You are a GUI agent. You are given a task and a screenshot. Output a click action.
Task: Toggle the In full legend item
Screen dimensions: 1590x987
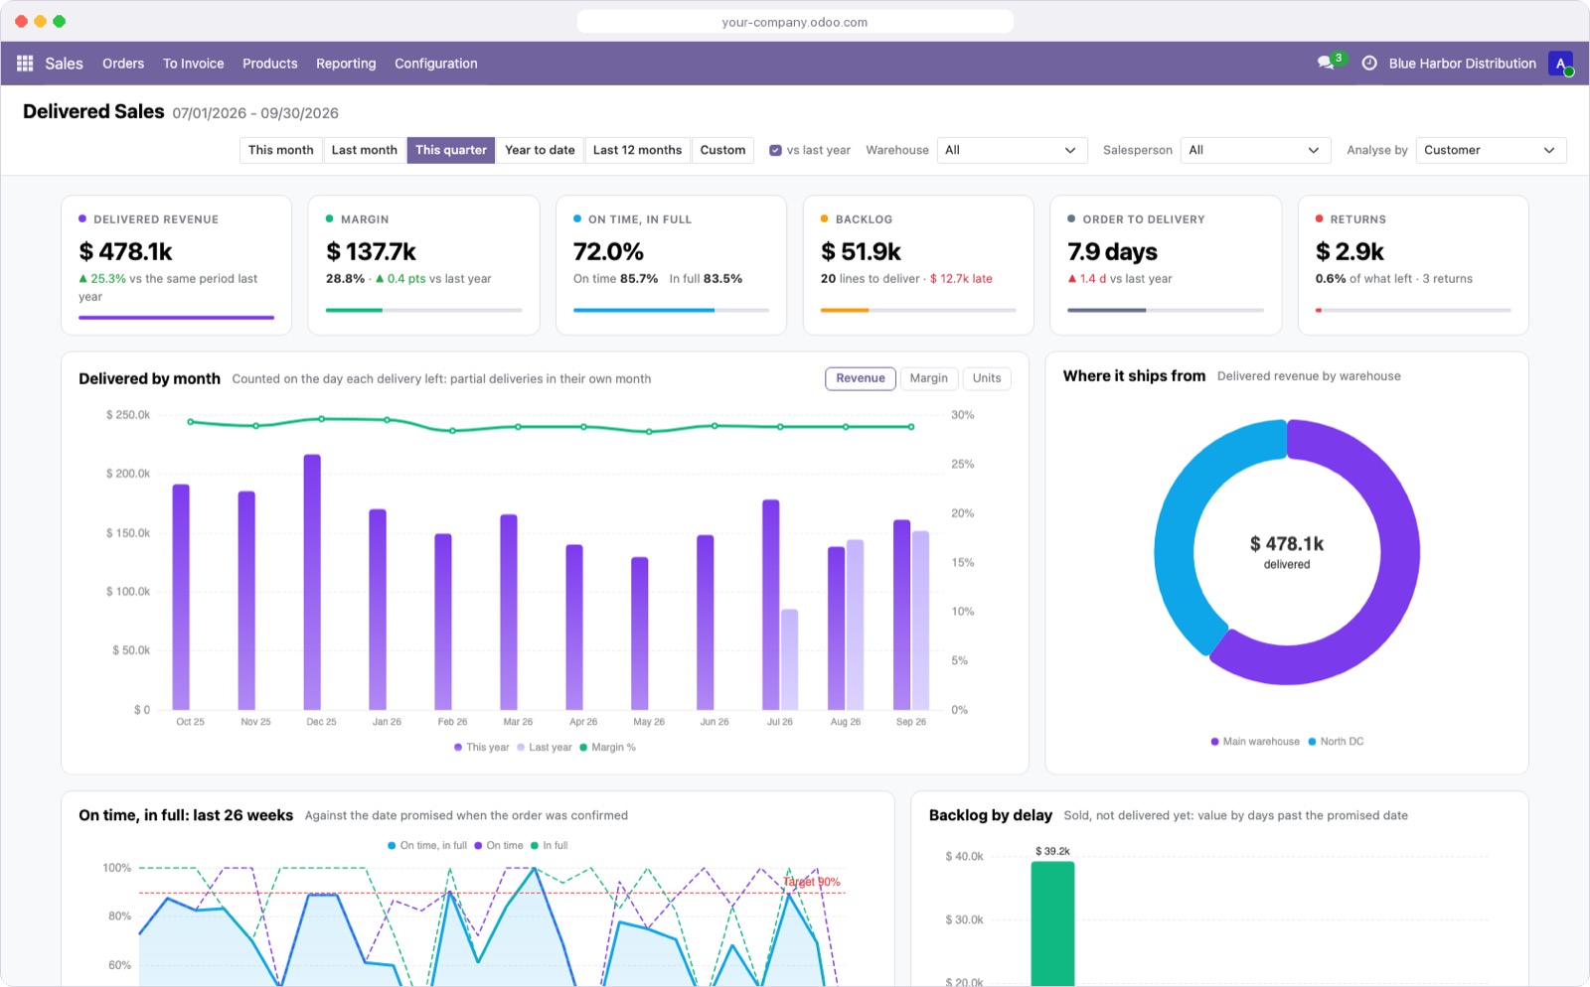click(x=549, y=846)
